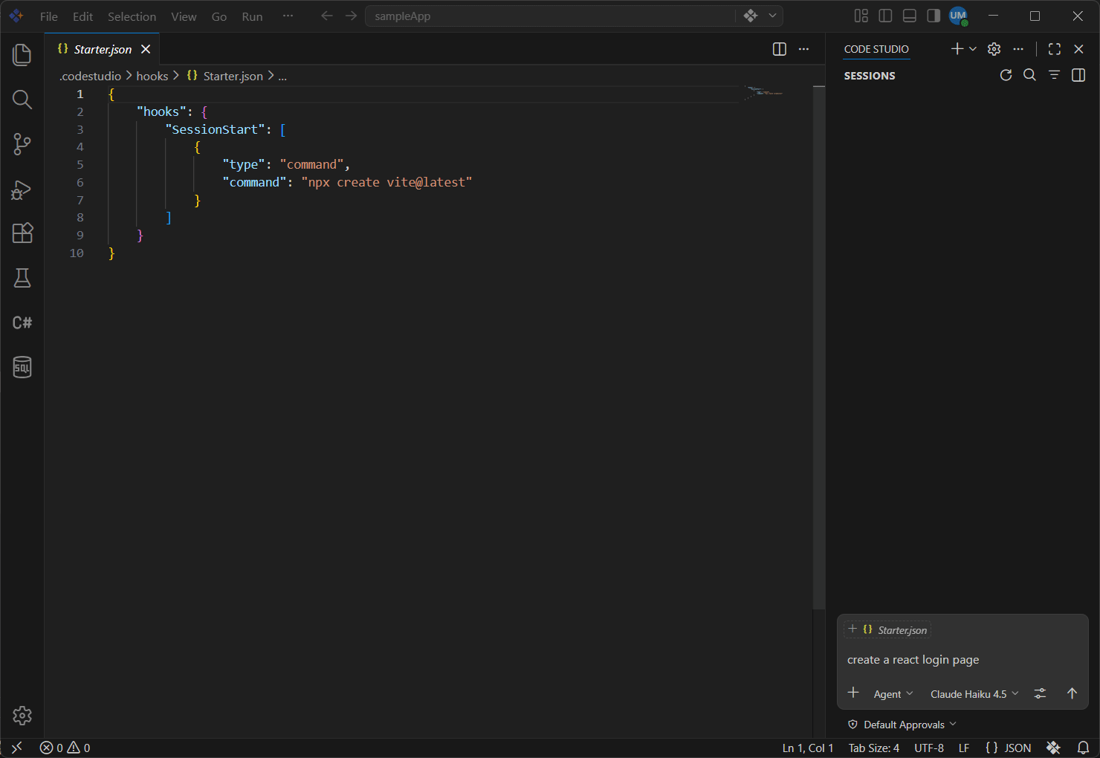Toggle primary side bar layout button
This screenshot has height=758, width=1100.
[x=885, y=16]
